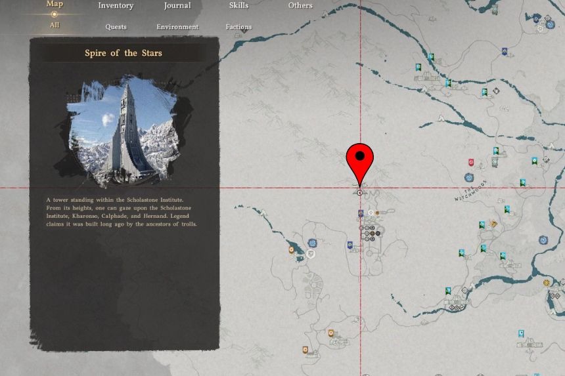
Task: Click the yellow round icon at far right edge
Action: click(x=546, y=282)
